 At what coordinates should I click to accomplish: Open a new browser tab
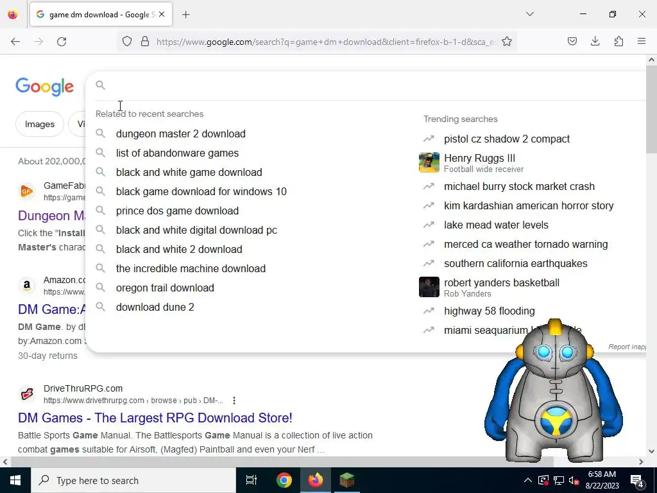[185, 15]
